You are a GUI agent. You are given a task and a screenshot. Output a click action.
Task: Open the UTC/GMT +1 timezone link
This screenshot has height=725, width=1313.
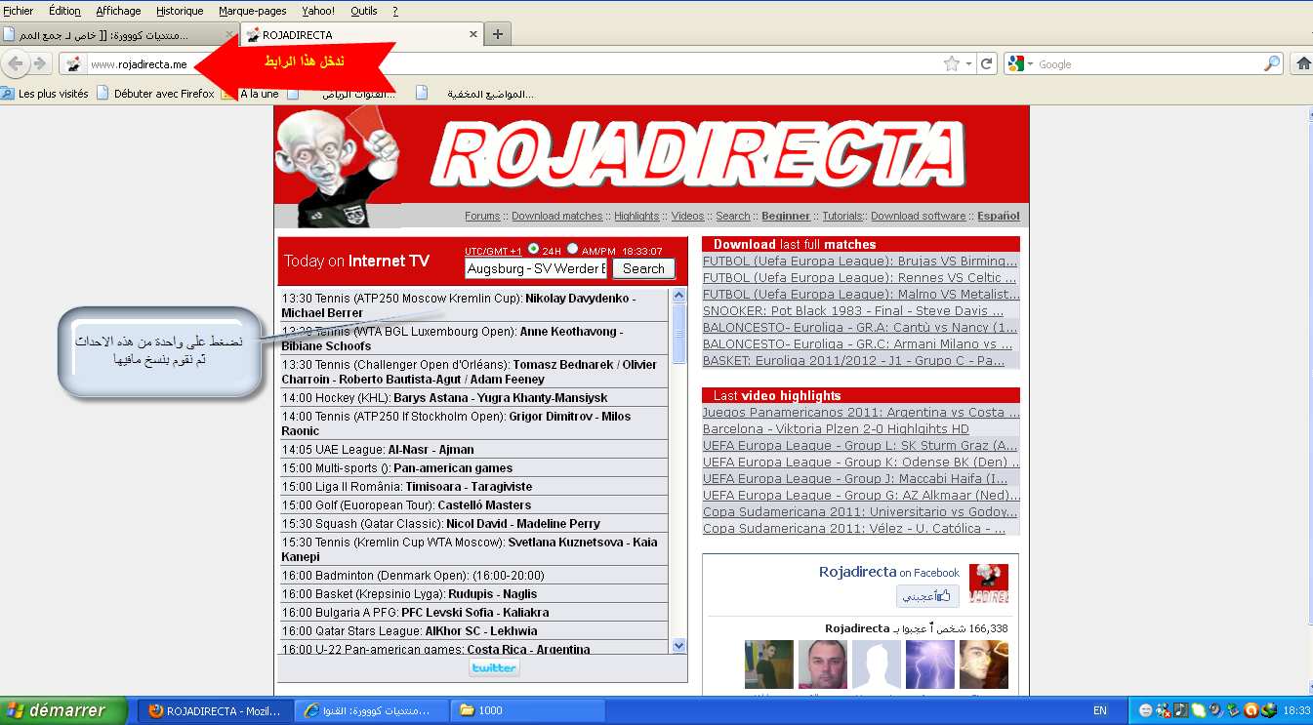point(493,251)
